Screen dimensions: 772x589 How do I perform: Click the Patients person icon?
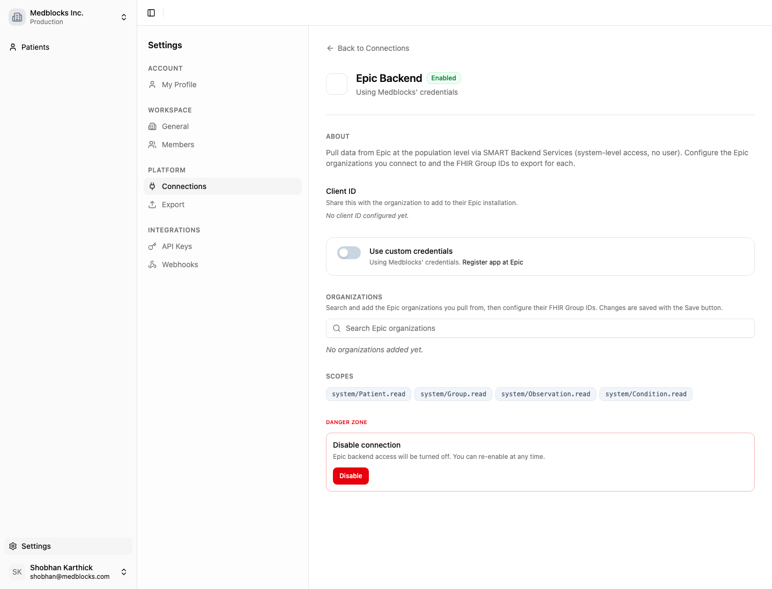(x=13, y=47)
